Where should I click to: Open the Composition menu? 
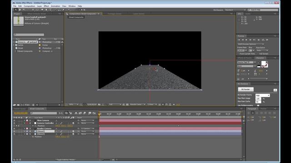tap(29, 6)
